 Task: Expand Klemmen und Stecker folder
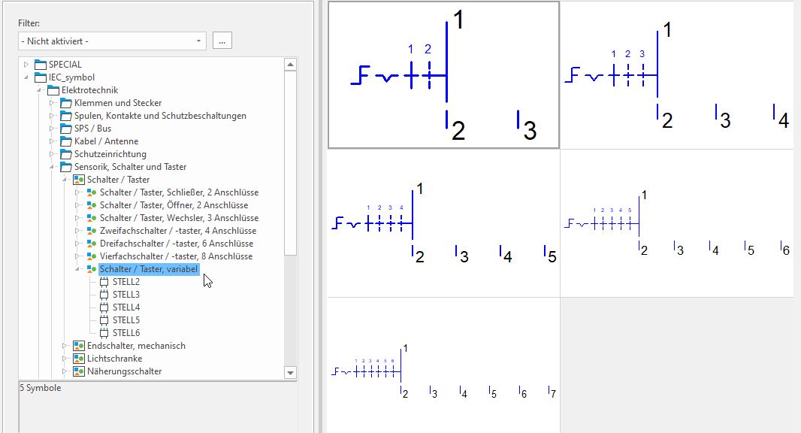pos(52,103)
